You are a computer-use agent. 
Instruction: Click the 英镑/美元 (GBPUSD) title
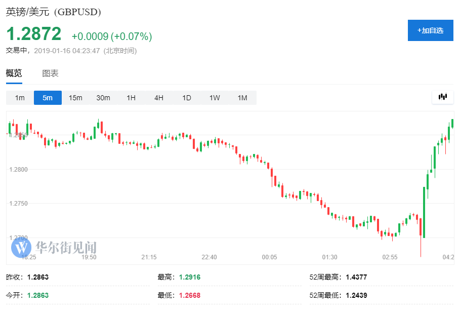53,12
